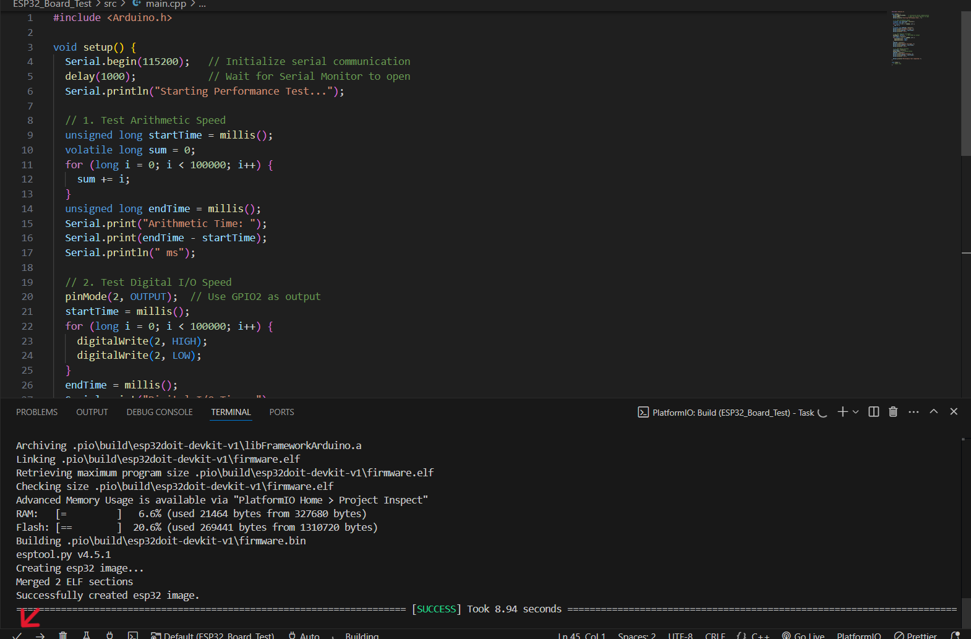Click 'Serial.begin(115200);' in the code
Viewport: 971px width, 639px height.
127,62
